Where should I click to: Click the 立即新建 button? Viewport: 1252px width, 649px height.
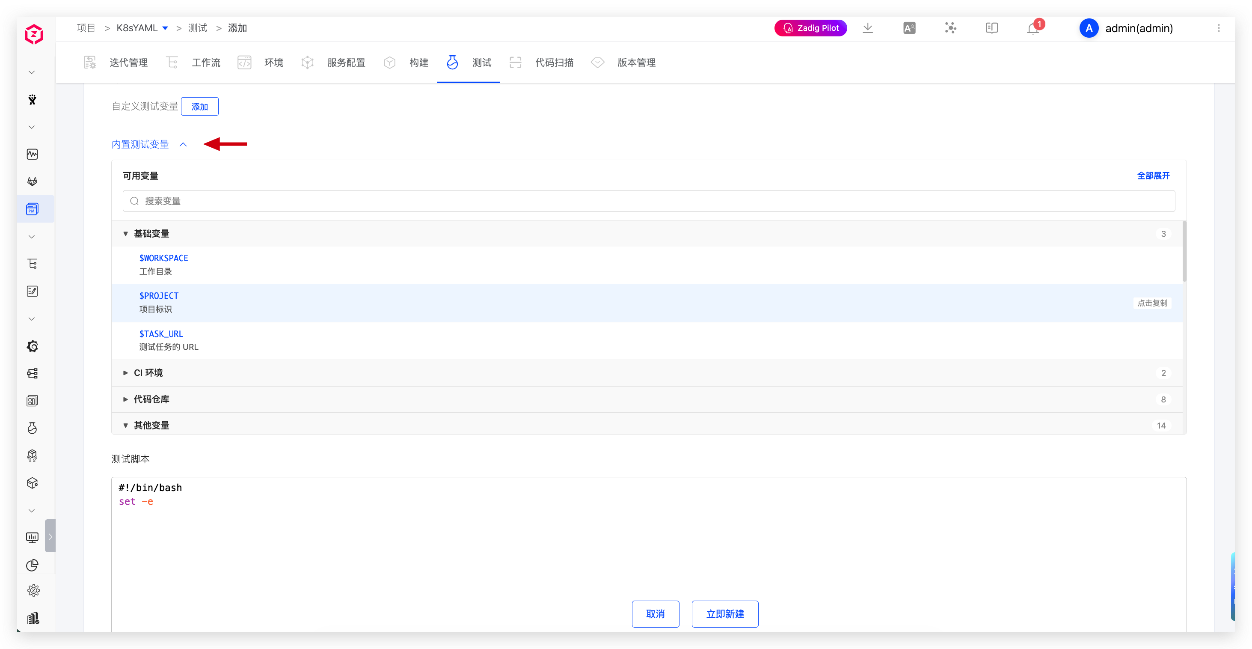pyautogui.click(x=725, y=614)
